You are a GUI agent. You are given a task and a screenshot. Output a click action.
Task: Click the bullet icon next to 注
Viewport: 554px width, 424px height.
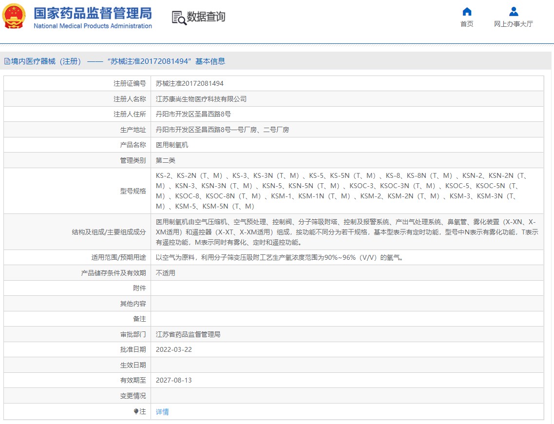(136, 411)
